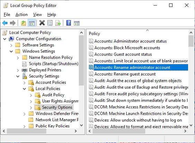Click the policy list vertical scrollbar down arrow

[x=191, y=125]
